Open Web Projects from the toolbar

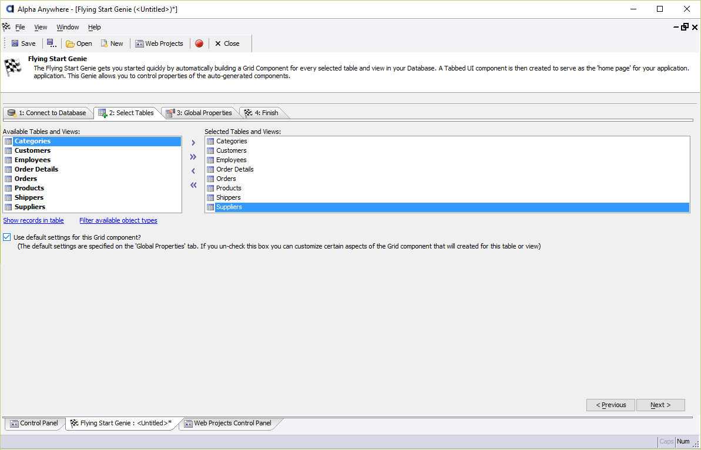click(x=159, y=43)
